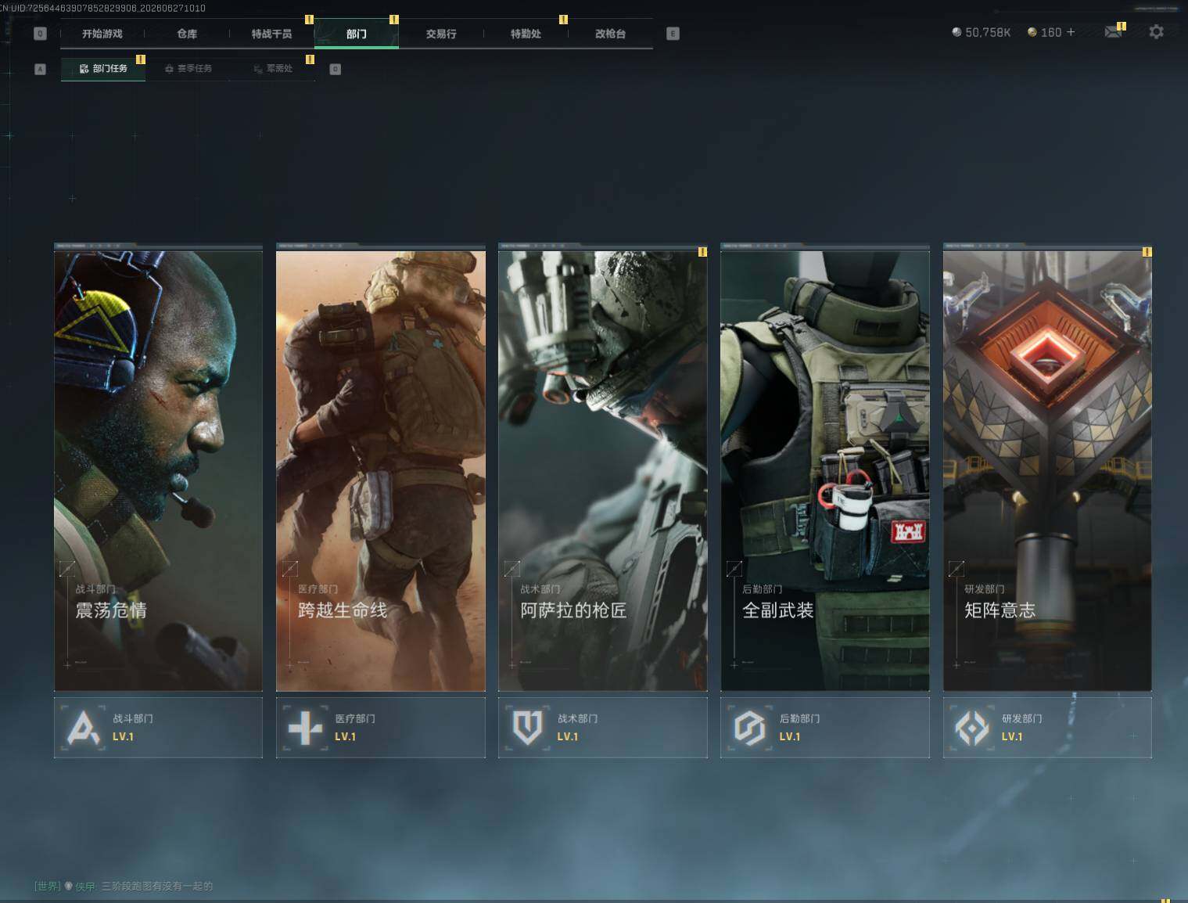The height and width of the screenshot is (903, 1188).
Task: Click the 战术部门 LV.1 department button
Action: (x=603, y=728)
